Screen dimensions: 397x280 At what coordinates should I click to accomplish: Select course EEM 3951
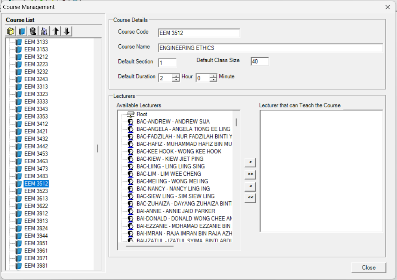click(x=36, y=243)
